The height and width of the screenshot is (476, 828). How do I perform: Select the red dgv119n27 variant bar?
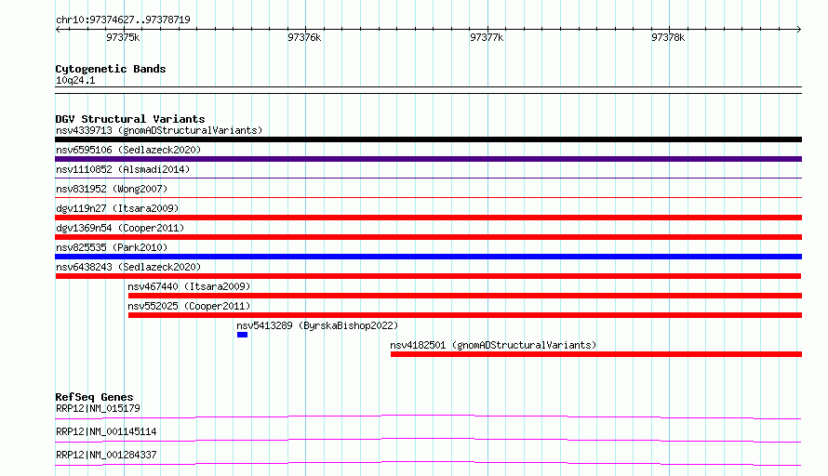(428, 218)
